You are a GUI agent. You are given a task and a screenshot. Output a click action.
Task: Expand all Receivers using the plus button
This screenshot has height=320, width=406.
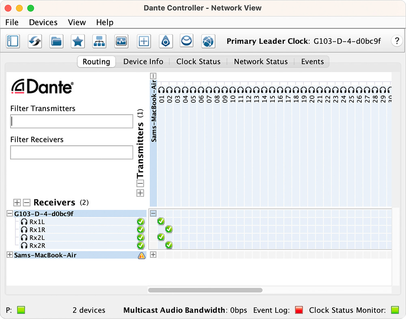click(17, 202)
